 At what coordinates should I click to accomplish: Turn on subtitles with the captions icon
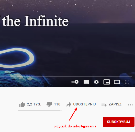[86, 82]
